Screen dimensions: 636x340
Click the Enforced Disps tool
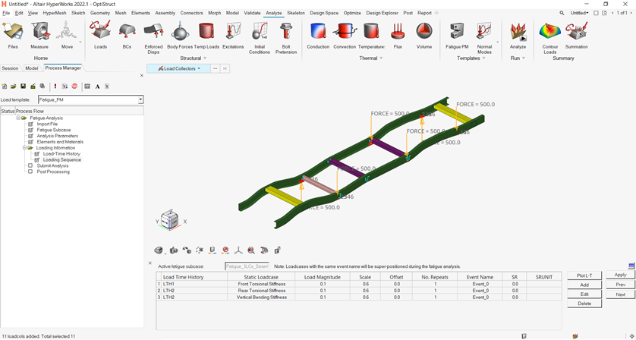click(x=153, y=34)
